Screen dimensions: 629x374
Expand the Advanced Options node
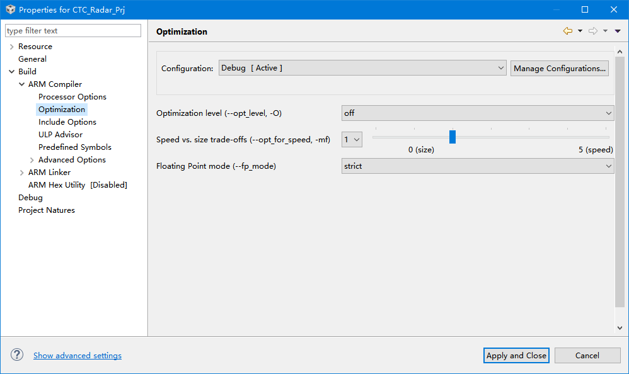point(32,160)
